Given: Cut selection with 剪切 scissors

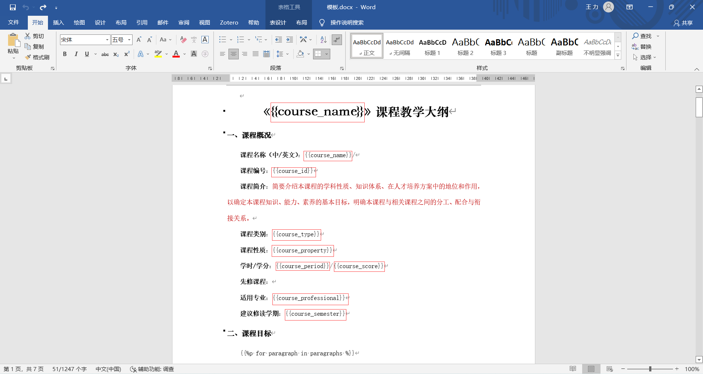Looking at the screenshot, I should pyautogui.click(x=34, y=36).
